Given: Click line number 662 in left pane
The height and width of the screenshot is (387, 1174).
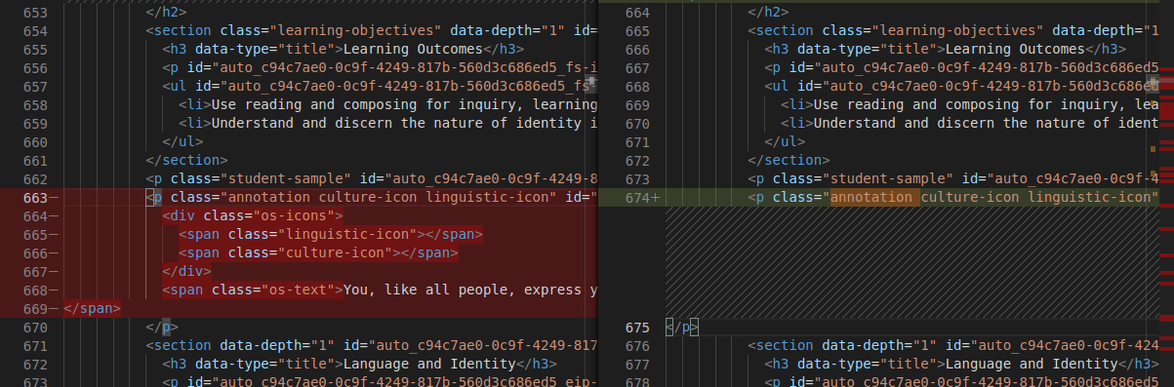Looking at the screenshot, I should (34, 179).
